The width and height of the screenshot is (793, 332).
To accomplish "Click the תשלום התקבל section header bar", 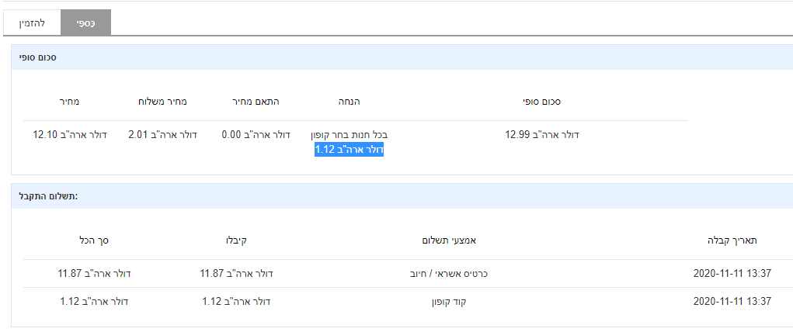I will tap(401, 196).
